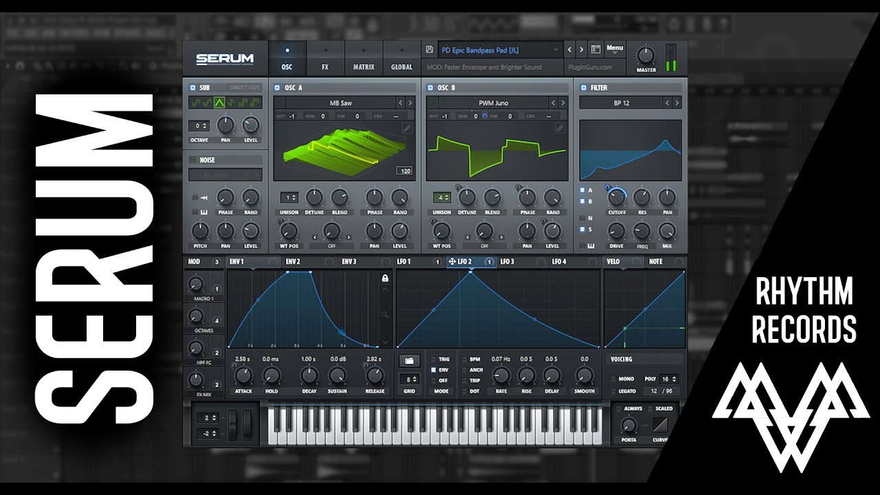Select next OSC A wavetable arrow

tap(410, 103)
